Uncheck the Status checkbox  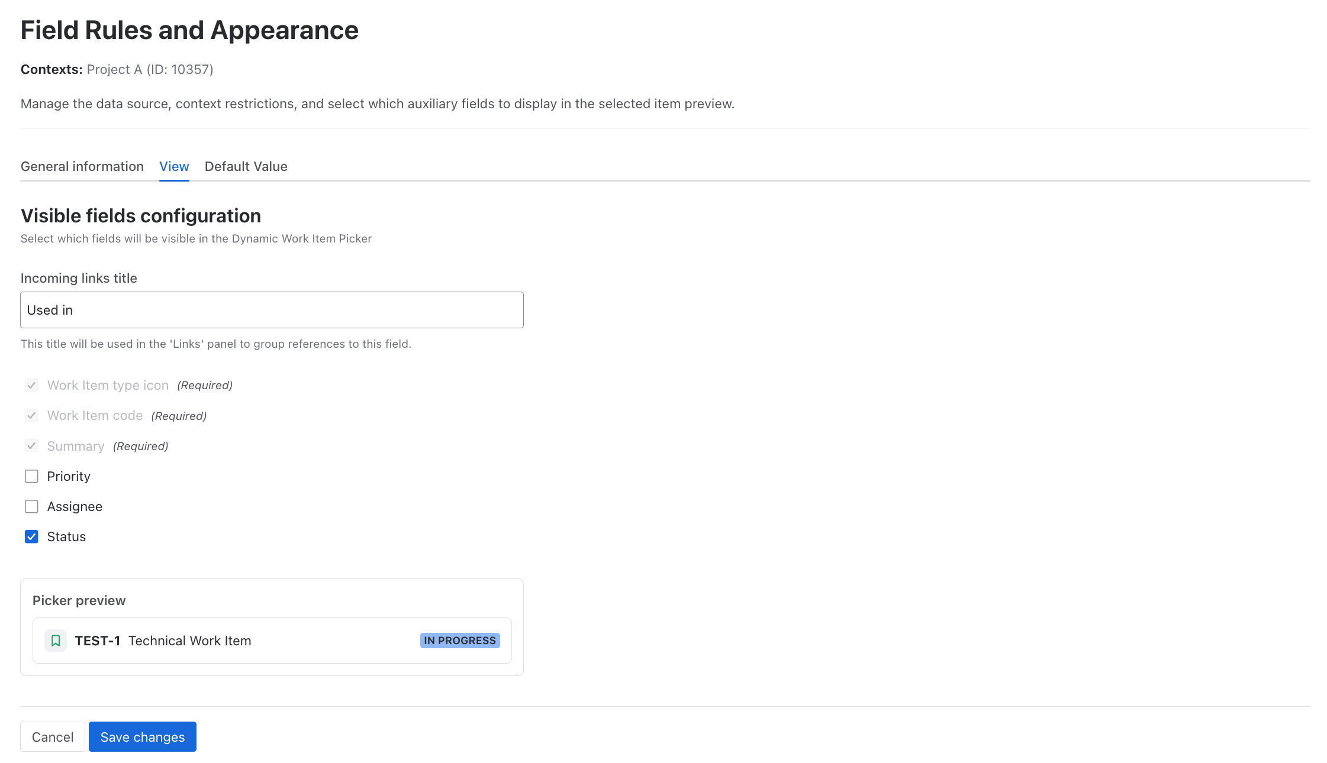tap(31, 536)
